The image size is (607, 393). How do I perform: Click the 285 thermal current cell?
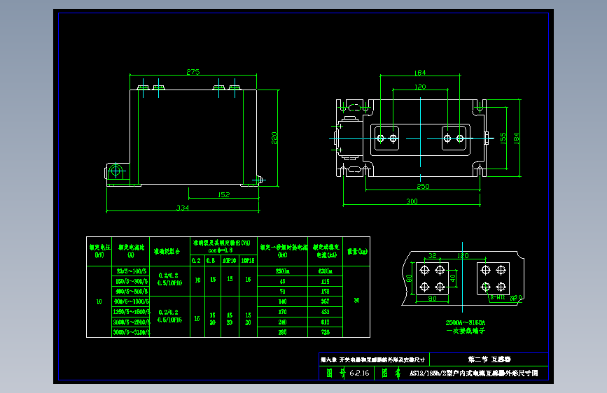[283, 332]
